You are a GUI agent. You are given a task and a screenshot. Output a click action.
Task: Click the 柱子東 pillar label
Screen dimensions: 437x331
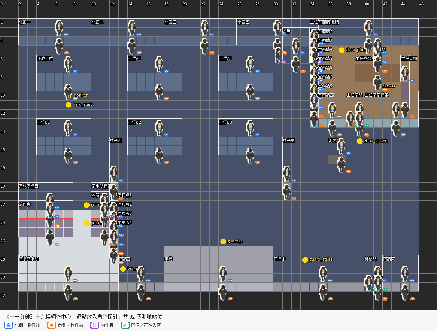[289, 141]
